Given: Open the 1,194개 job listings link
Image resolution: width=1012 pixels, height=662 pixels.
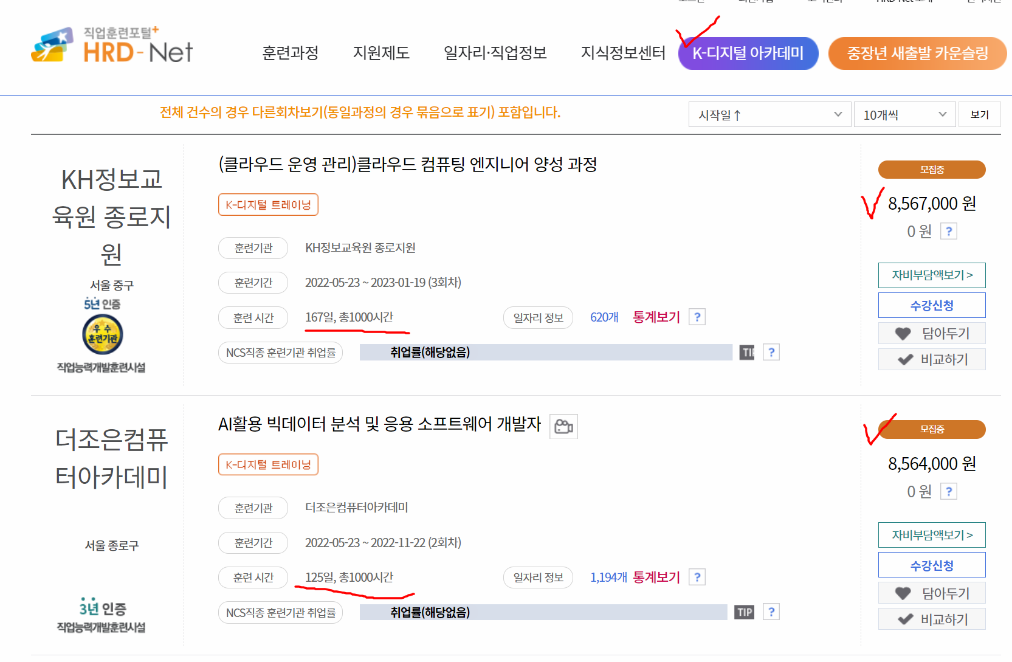Looking at the screenshot, I should 608,578.
